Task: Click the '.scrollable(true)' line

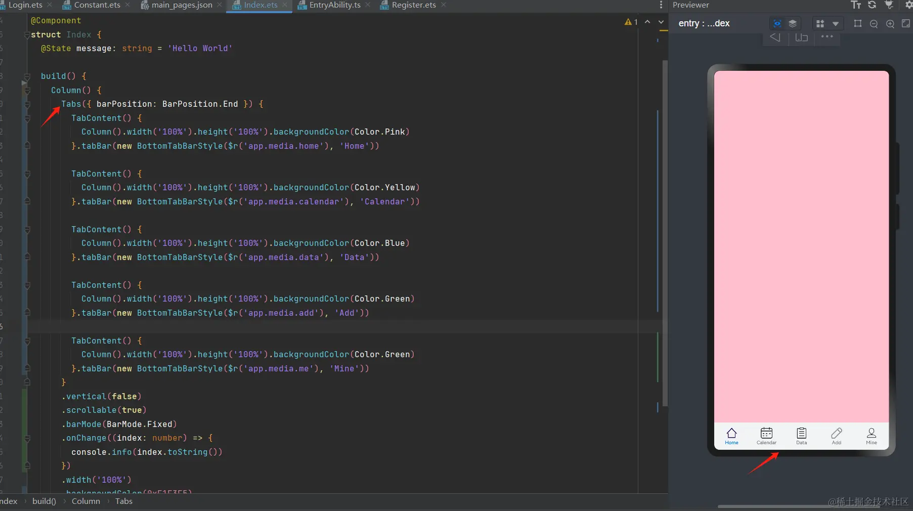Action: tap(104, 410)
